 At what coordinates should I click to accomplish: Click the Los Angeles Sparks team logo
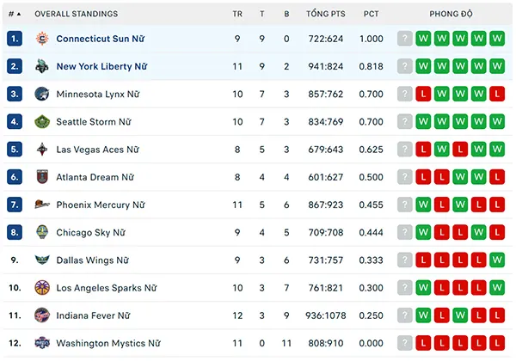[x=42, y=288]
